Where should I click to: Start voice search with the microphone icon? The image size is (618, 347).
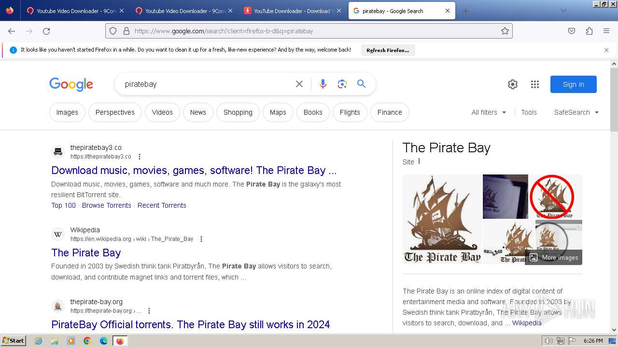coord(323,84)
